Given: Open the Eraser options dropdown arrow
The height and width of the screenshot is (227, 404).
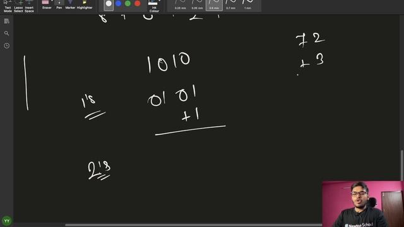Looking at the screenshot, I should tap(52, 1).
